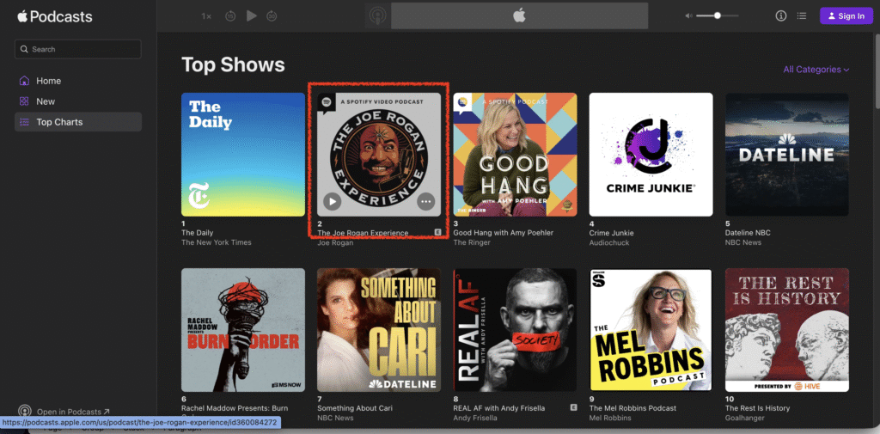Viewport: 880px width, 434px height.
Task: Click the Sign In button
Action: point(845,15)
